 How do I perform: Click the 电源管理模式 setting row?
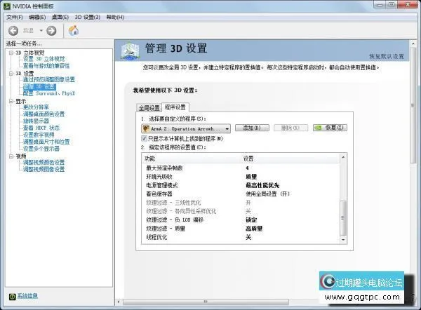[x=241, y=185]
